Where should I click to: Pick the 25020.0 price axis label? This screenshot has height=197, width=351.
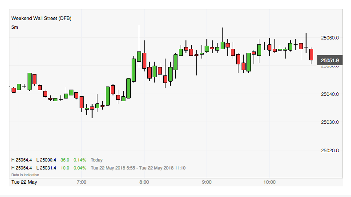pyautogui.click(x=330, y=151)
